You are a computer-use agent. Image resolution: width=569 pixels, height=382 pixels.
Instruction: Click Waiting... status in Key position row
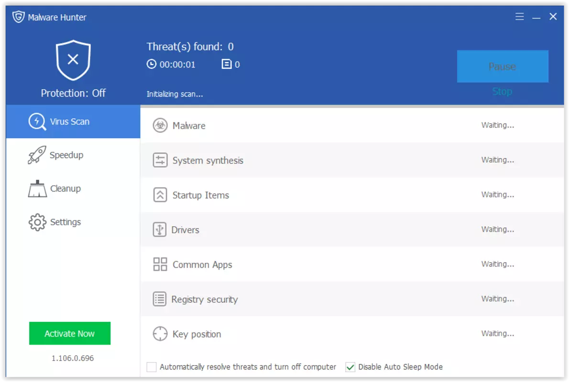point(497,333)
